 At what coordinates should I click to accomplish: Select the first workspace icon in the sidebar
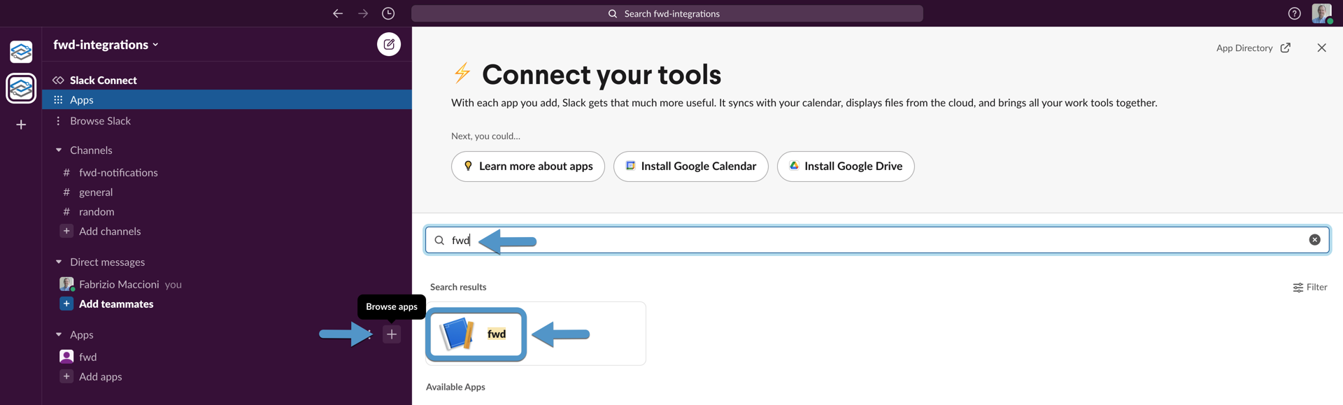pyautogui.click(x=21, y=51)
